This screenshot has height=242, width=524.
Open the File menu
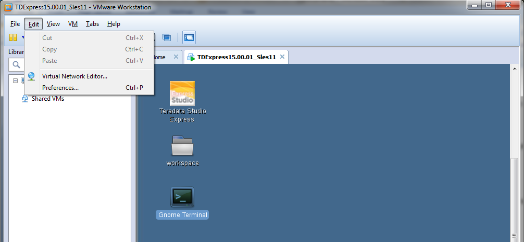pos(15,24)
